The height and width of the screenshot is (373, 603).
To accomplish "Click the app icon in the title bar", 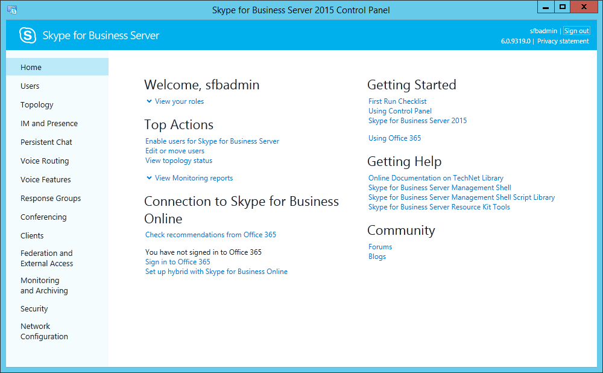I will [12, 10].
